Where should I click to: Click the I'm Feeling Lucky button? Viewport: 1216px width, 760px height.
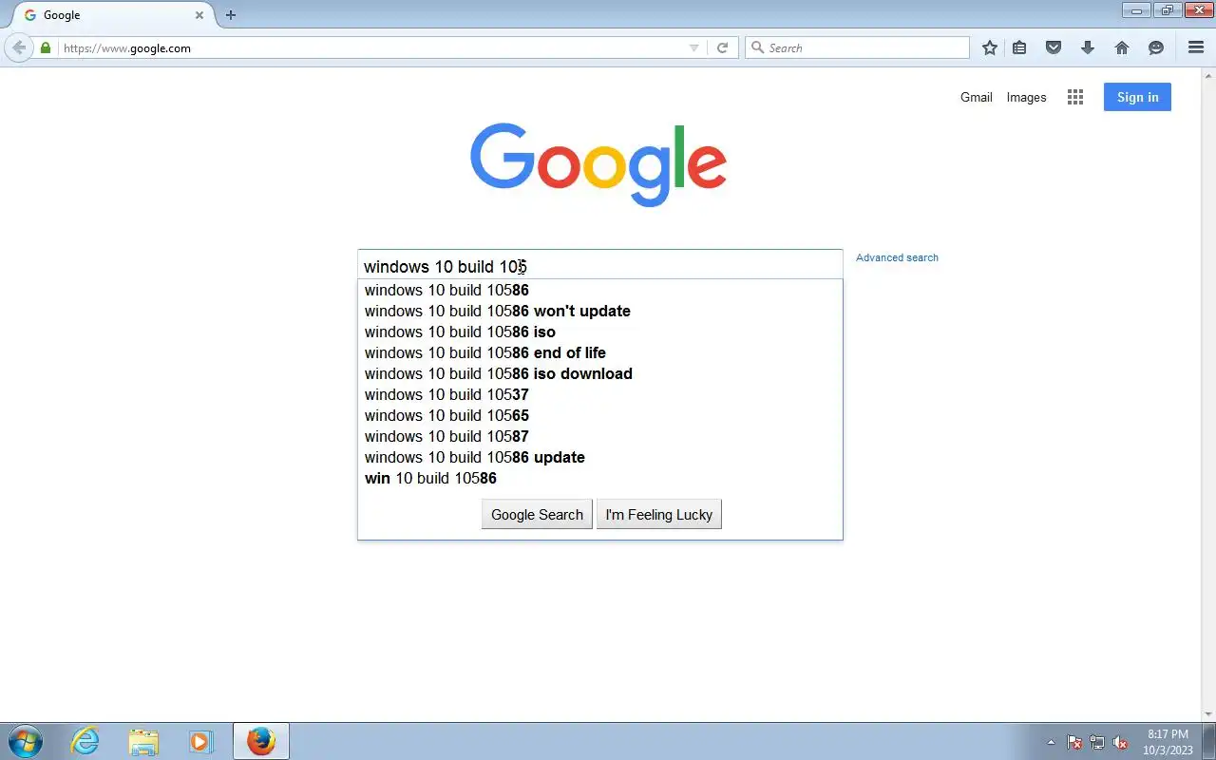(659, 514)
